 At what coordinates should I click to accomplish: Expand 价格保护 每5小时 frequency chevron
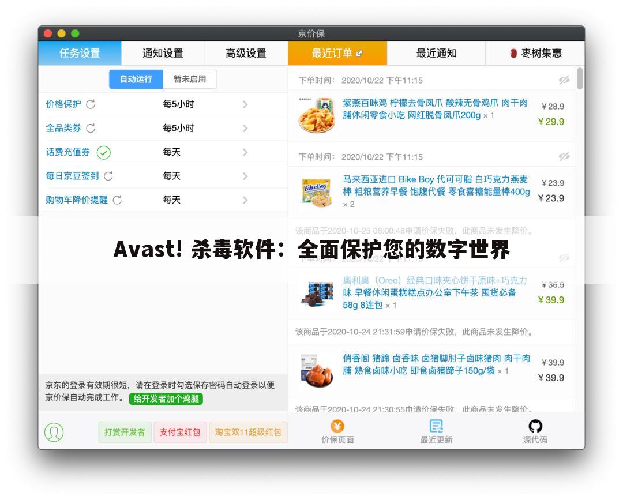[245, 104]
